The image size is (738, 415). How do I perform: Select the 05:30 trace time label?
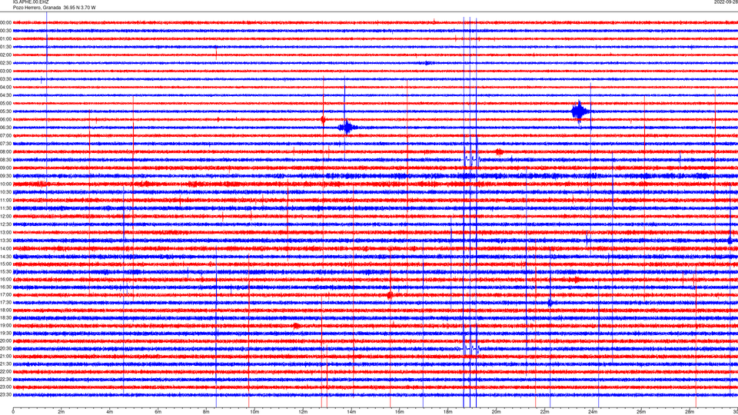click(5, 111)
